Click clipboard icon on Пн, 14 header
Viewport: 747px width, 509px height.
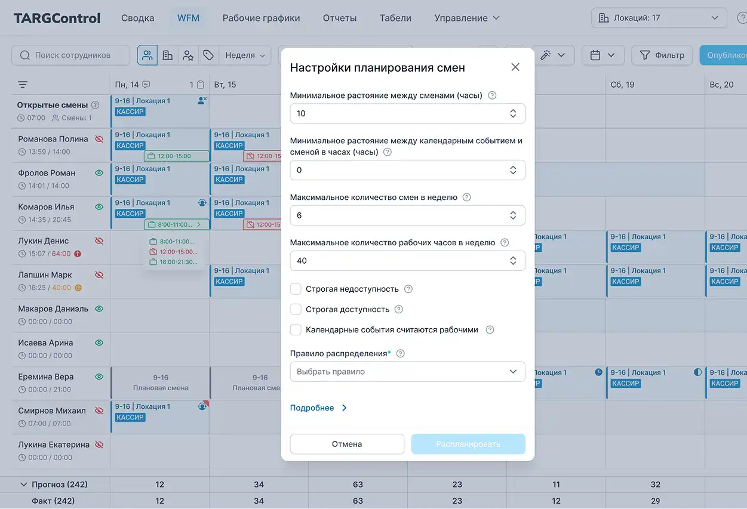tap(201, 85)
